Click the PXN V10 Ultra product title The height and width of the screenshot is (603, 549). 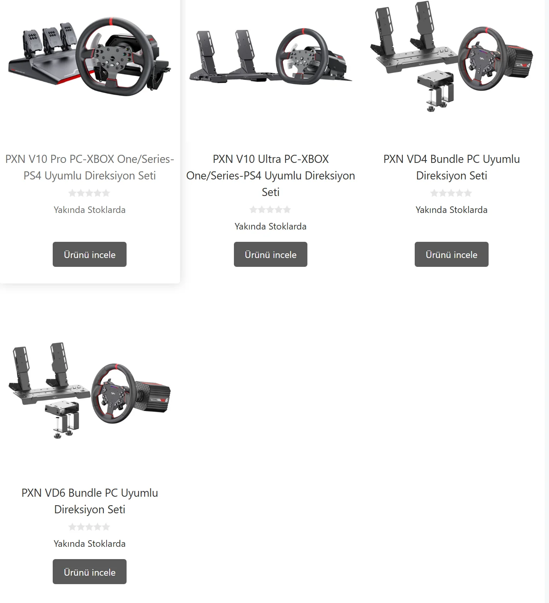[270, 175]
